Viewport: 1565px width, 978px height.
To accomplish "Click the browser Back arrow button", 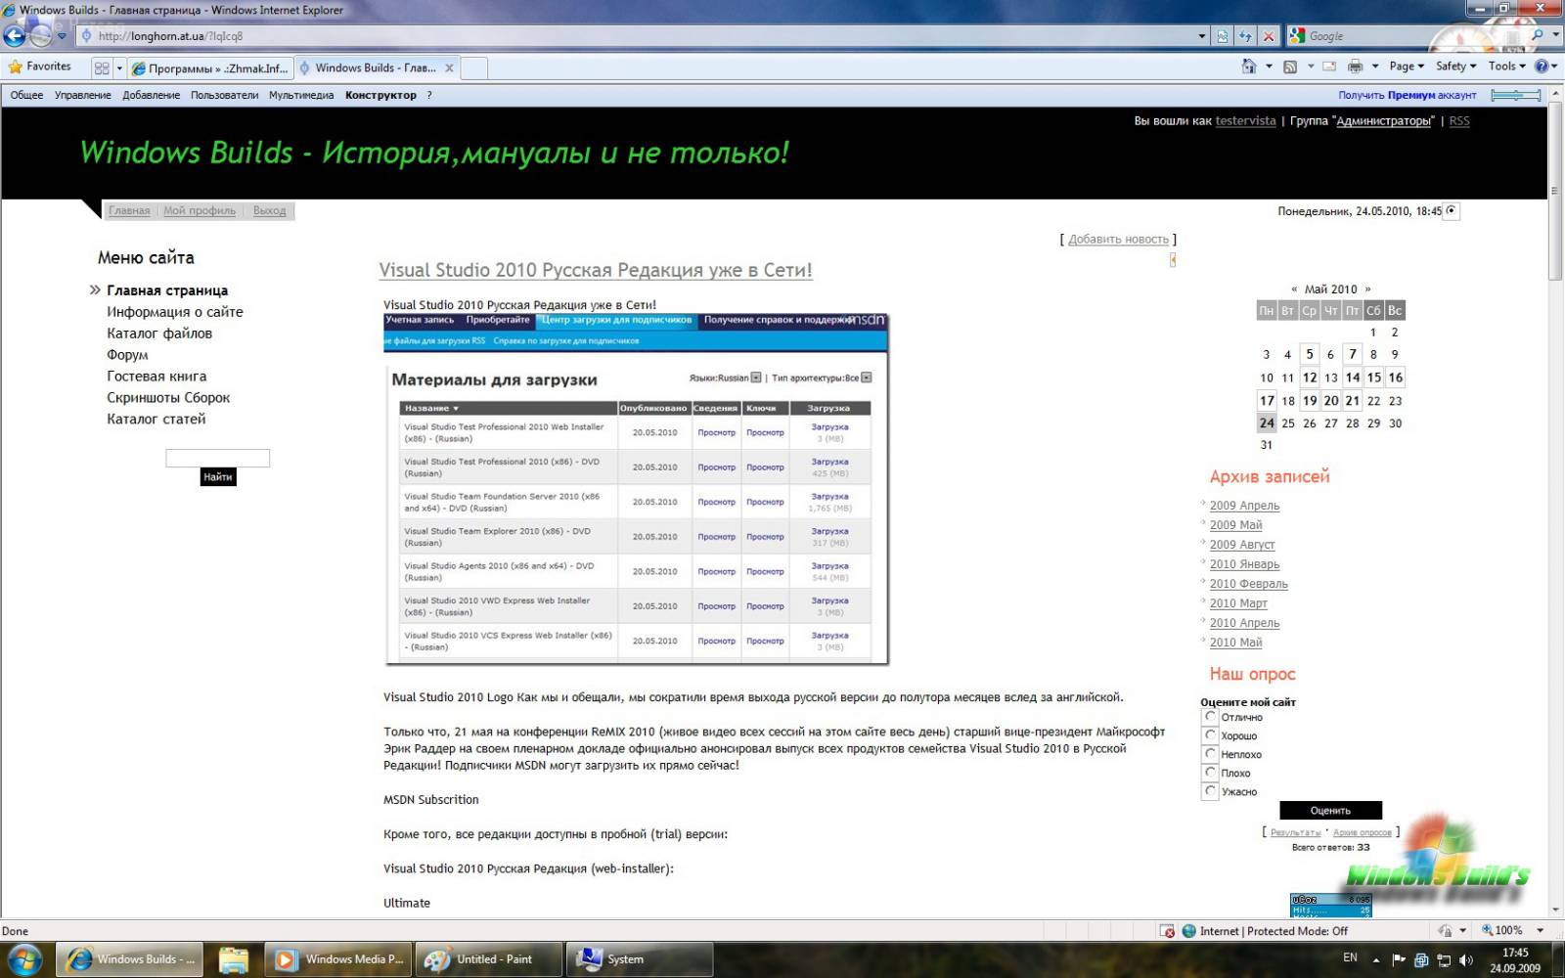I will 15,36.
